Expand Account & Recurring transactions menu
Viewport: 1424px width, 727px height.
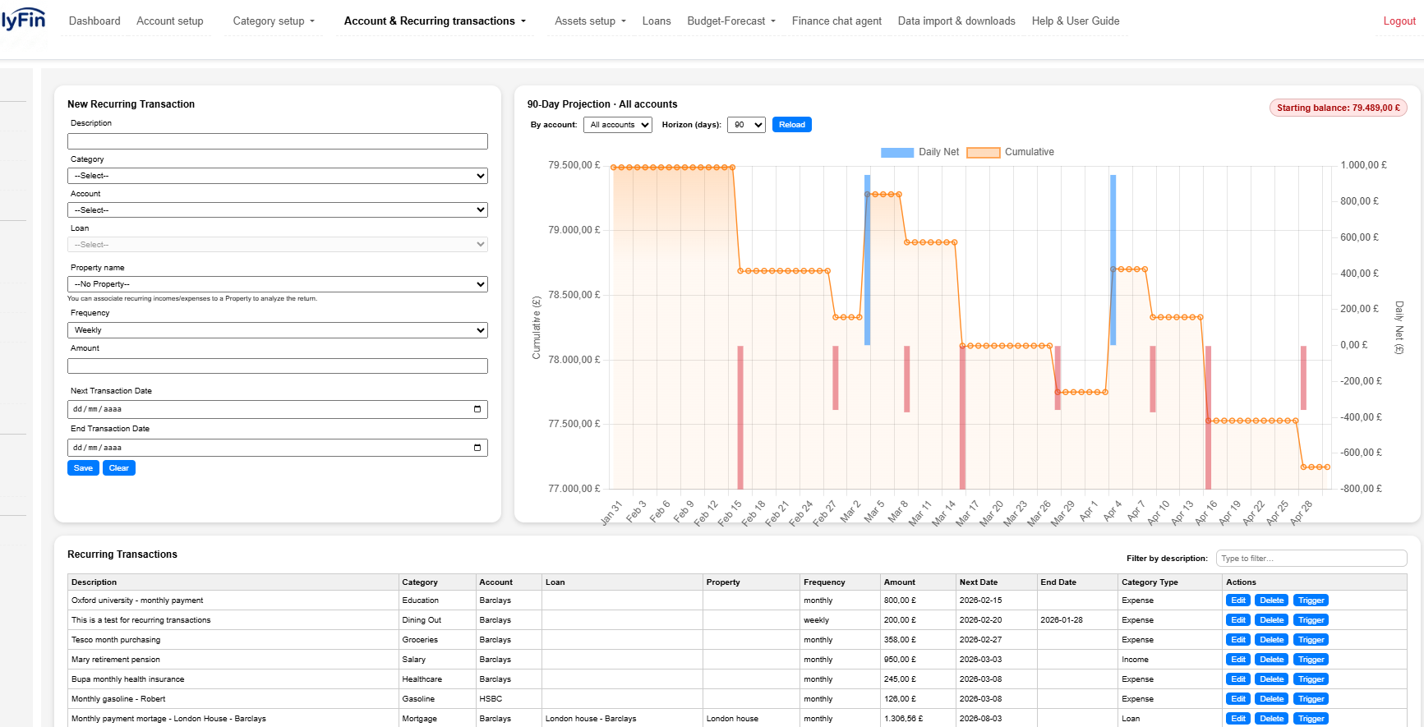click(435, 21)
